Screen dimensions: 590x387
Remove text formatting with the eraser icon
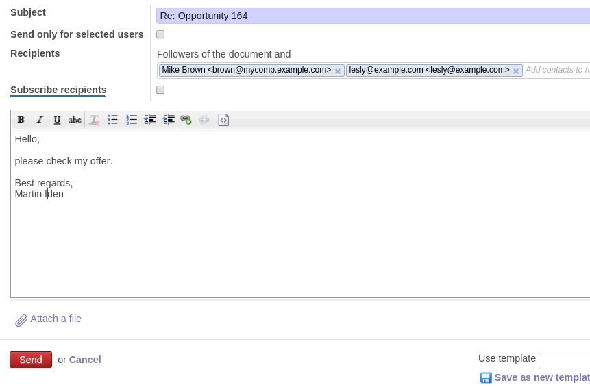pyautogui.click(x=95, y=120)
